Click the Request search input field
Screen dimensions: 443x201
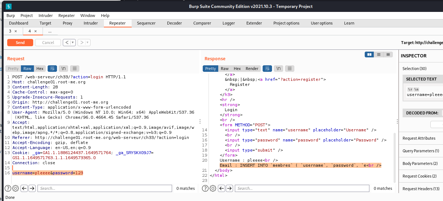coord(105,188)
